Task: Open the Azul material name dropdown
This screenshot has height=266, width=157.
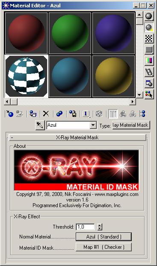Action: (93, 125)
